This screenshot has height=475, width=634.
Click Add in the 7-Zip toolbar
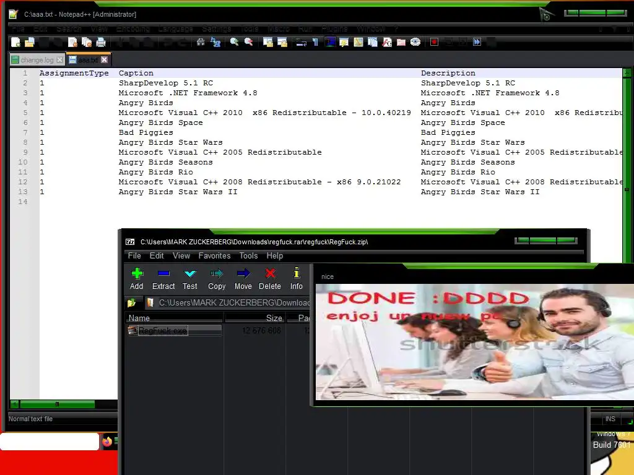click(x=137, y=279)
